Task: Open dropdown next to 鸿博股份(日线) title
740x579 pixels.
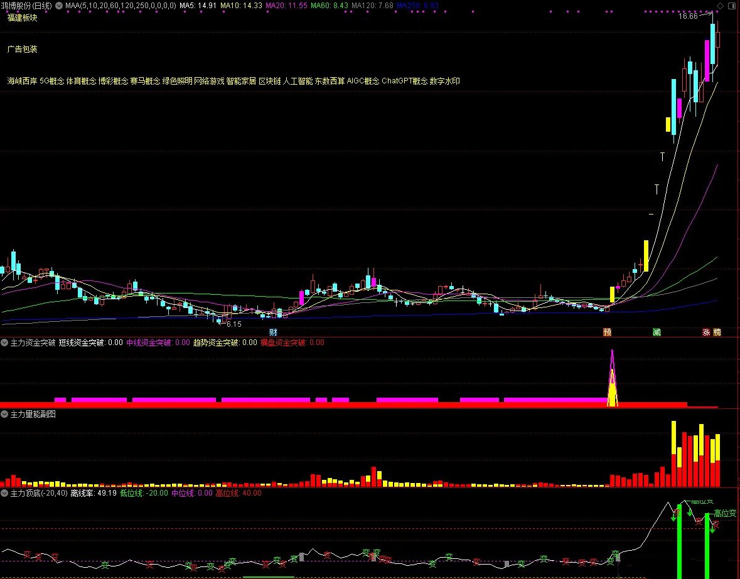Action: coord(59,6)
